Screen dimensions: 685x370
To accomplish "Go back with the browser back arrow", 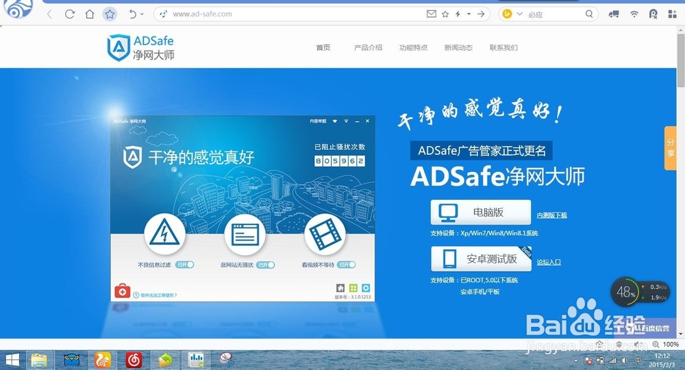I will click(x=49, y=14).
